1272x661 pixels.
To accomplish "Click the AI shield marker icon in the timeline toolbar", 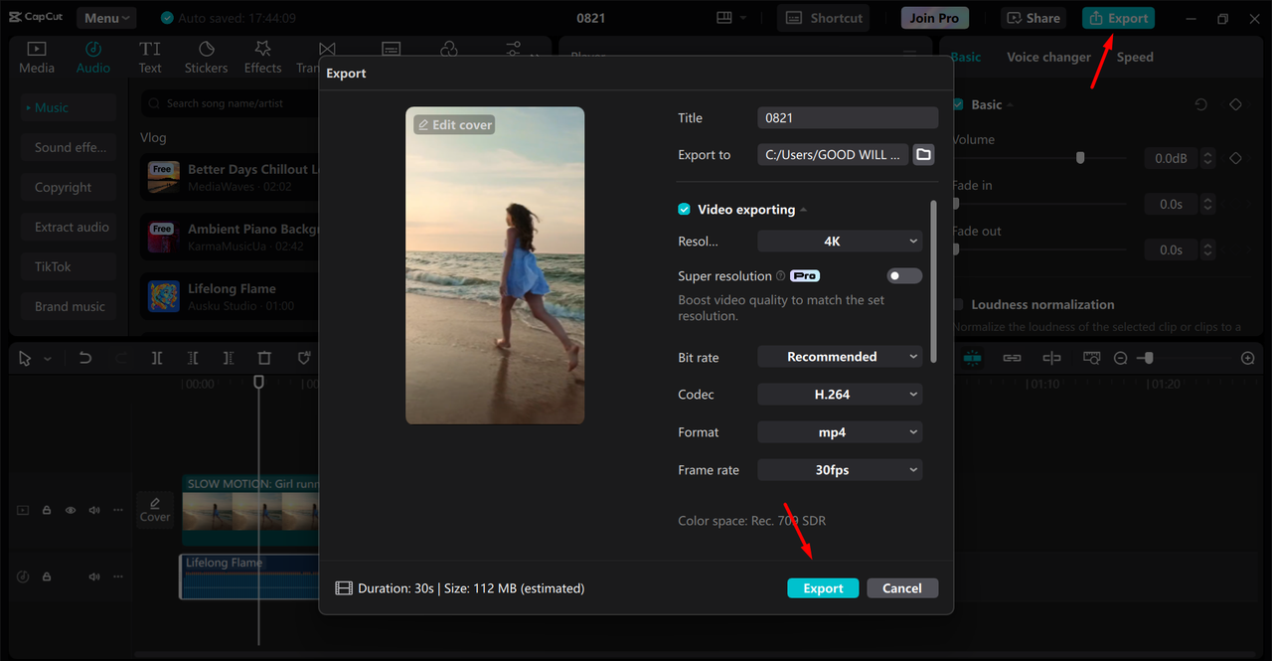I will tap(305, 358).
